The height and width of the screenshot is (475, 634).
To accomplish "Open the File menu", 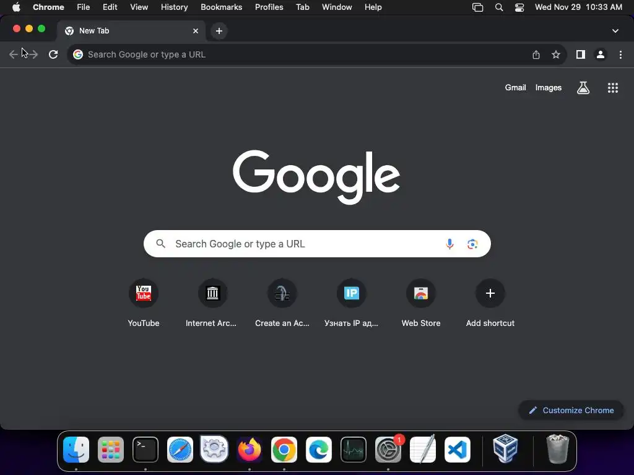I will click(x=84, y=7).
